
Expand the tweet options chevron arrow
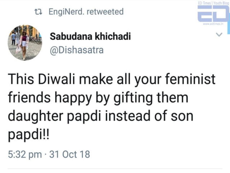(219, 35)
